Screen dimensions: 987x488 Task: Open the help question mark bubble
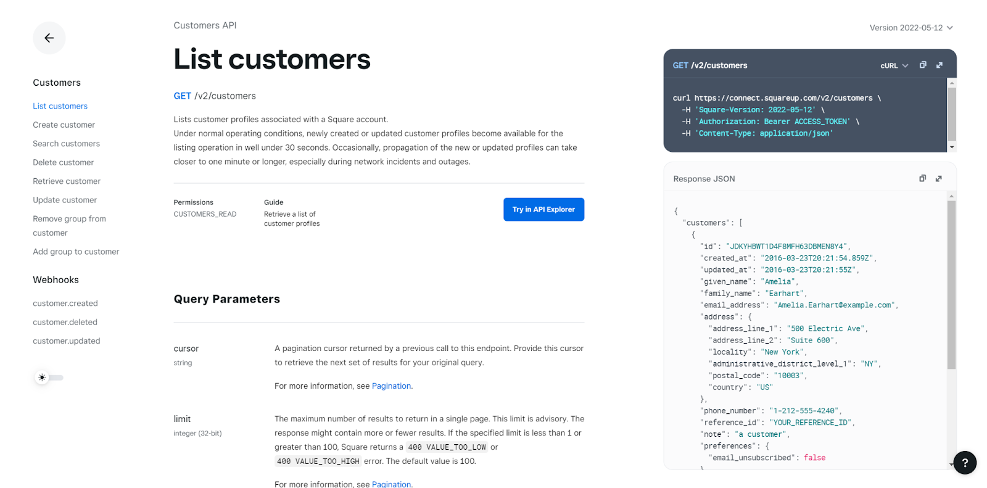965,463
